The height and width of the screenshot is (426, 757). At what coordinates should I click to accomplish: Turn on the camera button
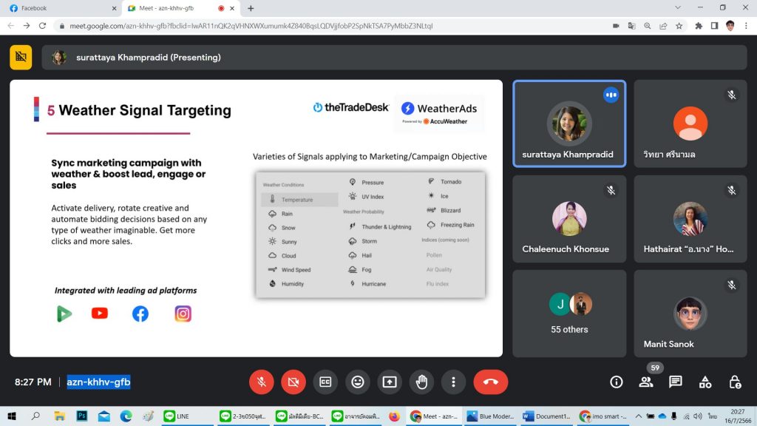(x=293, y=382)
